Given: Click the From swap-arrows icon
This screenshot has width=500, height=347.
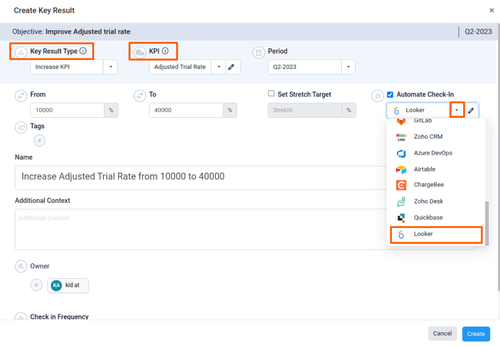Looking at the screenshot, I should pos(21,96).
